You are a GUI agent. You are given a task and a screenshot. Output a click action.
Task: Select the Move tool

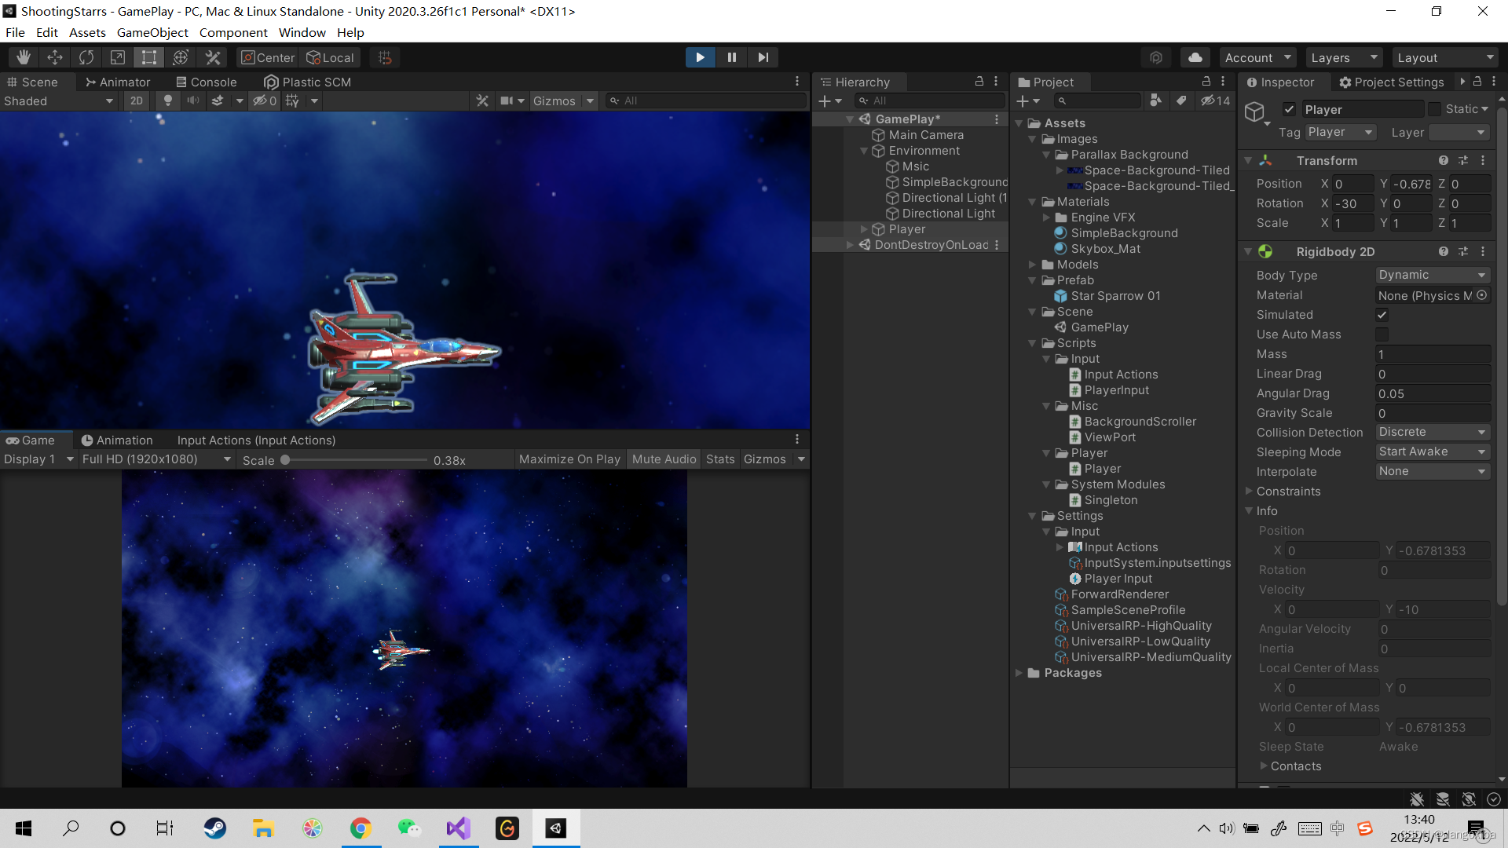coord(55,57)
